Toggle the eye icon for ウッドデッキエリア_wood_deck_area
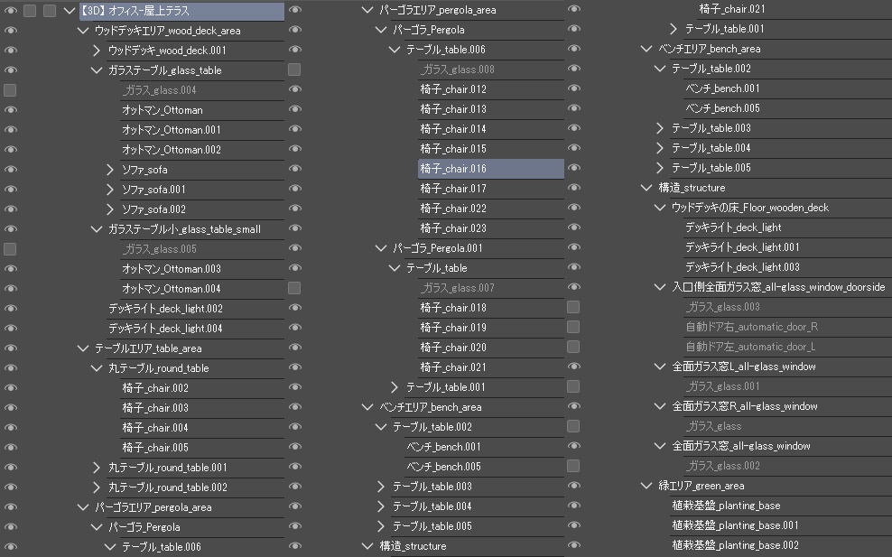The image size is (892, 557). pyautogui.click(x=10, y=31)
